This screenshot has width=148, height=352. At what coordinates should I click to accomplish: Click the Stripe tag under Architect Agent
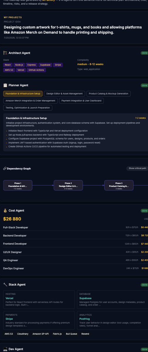58,65
